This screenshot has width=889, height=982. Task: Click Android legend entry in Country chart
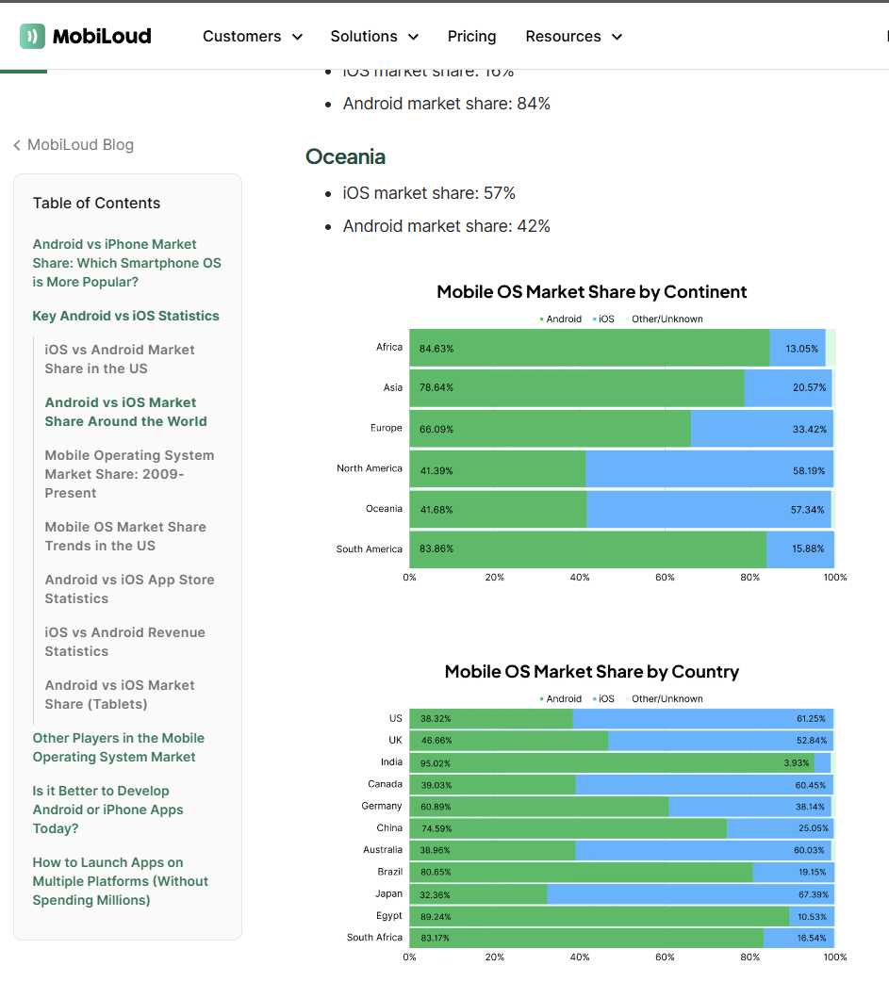[561, 699]
